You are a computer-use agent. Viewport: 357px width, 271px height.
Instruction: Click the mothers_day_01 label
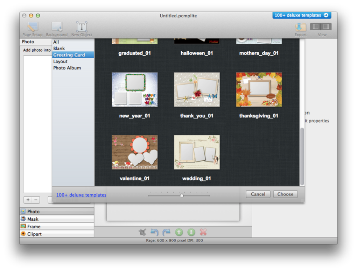click(x=259, y=53)
